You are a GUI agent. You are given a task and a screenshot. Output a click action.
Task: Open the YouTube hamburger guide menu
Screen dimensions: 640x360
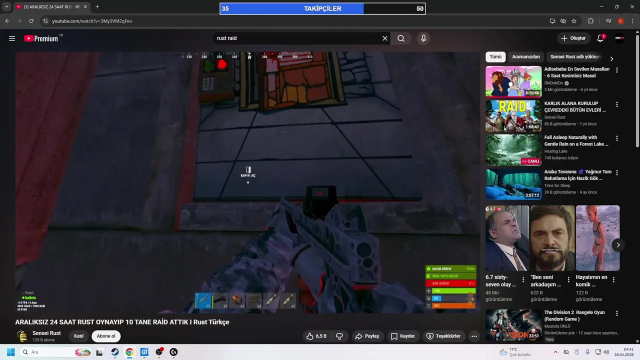tap(12, 38)
